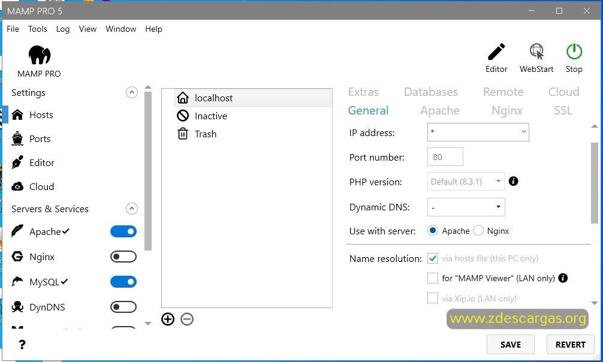Viewport: 603px width, 362px height.
Task: Switch to the General tab
Action: (368, 110)
